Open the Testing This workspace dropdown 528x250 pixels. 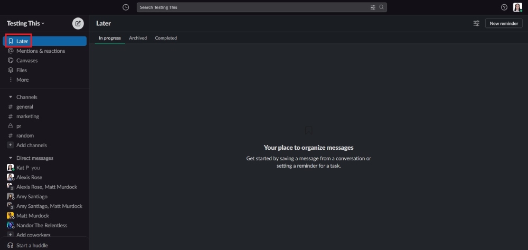[25, 23]
